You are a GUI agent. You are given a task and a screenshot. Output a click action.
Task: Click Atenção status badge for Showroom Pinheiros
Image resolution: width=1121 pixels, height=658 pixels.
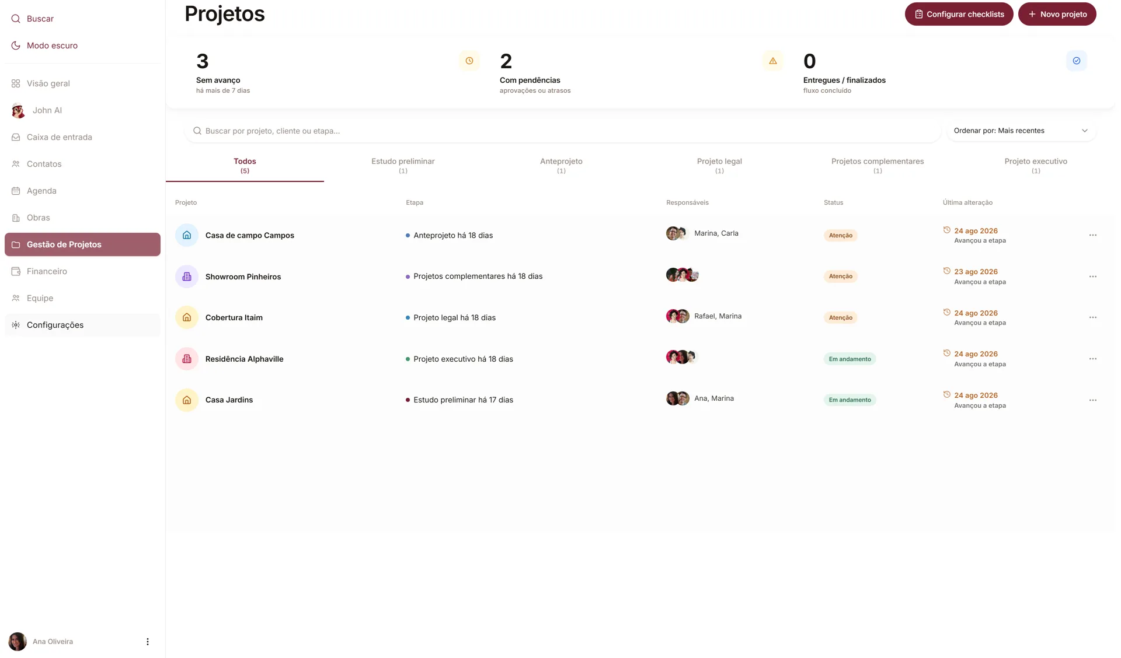(840, 276)
